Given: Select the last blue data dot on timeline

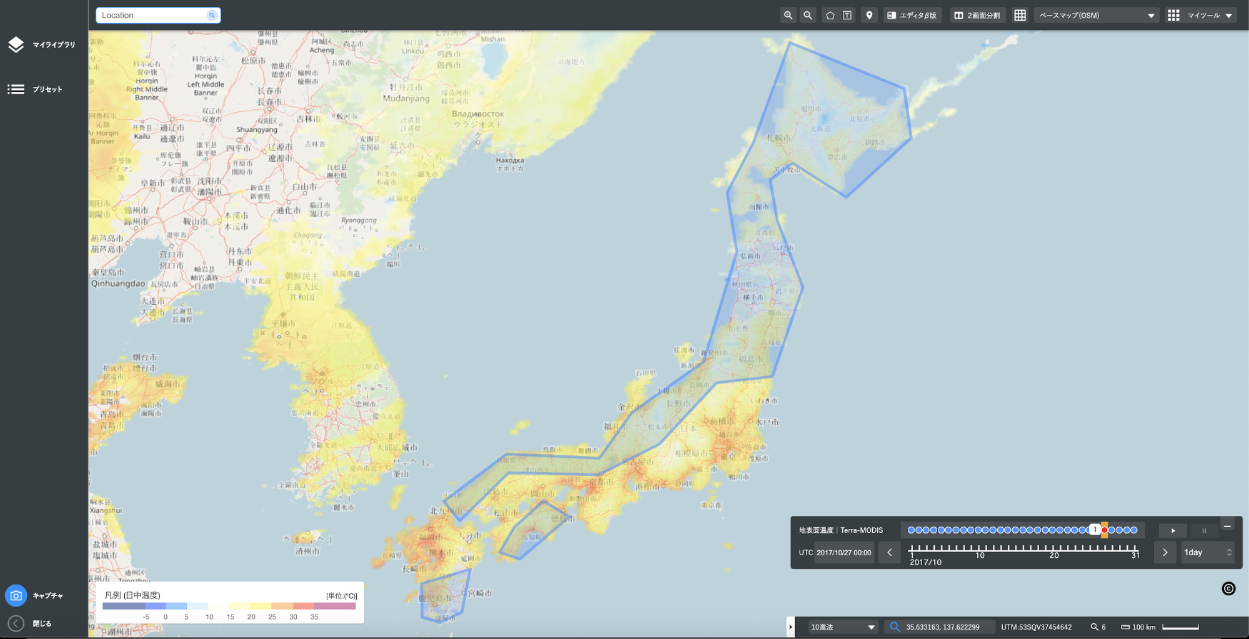Looking at the screenshot, I should pos(1134,530).
